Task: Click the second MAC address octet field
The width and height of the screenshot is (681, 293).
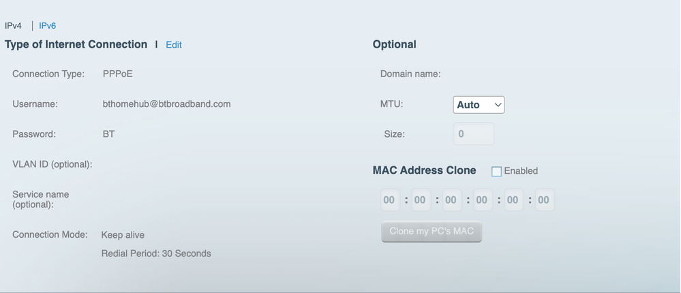Action: pos(420,200)
